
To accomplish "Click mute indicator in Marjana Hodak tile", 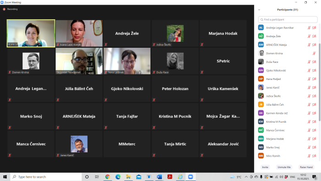I will point(202,45).
